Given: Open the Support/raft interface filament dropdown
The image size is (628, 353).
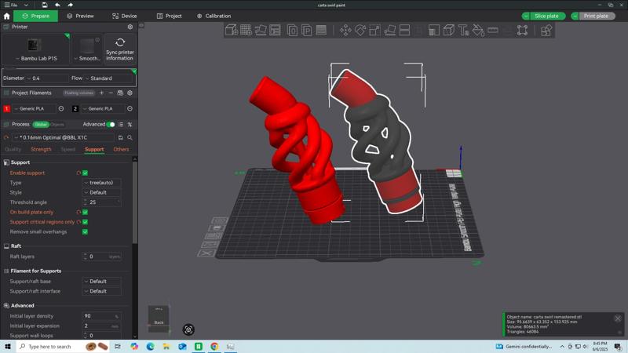Looking at the screenshot, I should [102, 291].
